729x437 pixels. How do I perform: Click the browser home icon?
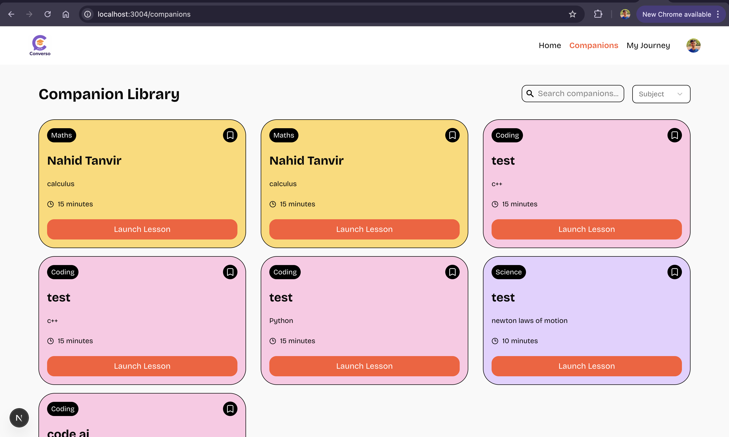(66, 14)
